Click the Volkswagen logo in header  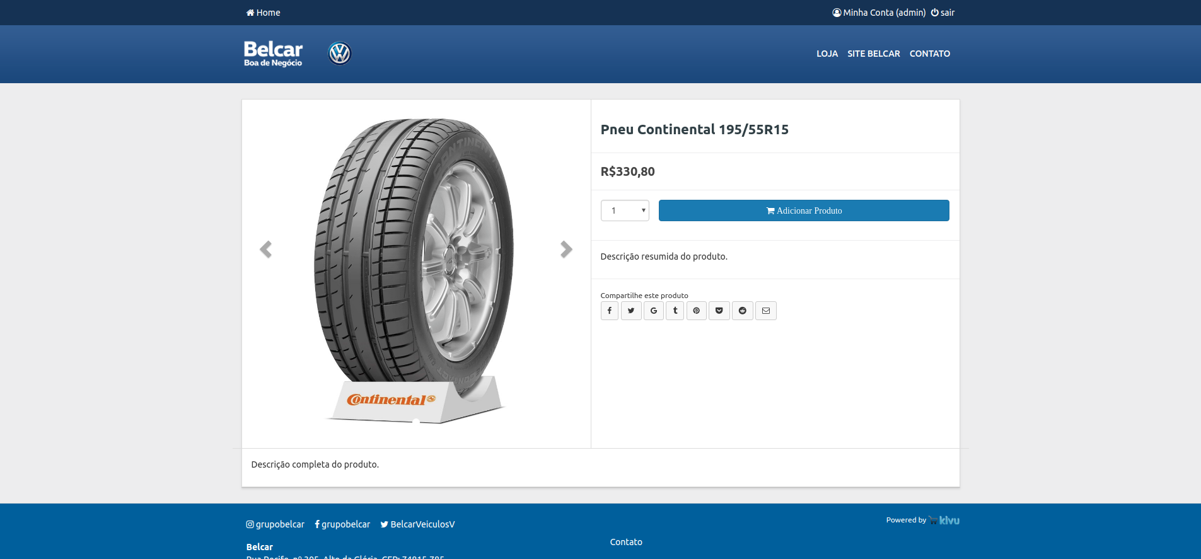(x=340, y=54)
